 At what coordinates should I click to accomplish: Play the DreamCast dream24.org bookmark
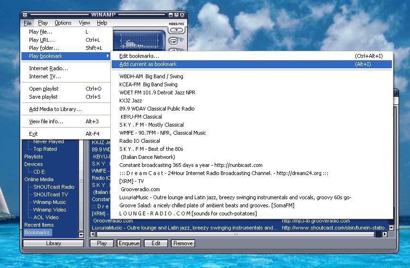[x=251, y=173]
